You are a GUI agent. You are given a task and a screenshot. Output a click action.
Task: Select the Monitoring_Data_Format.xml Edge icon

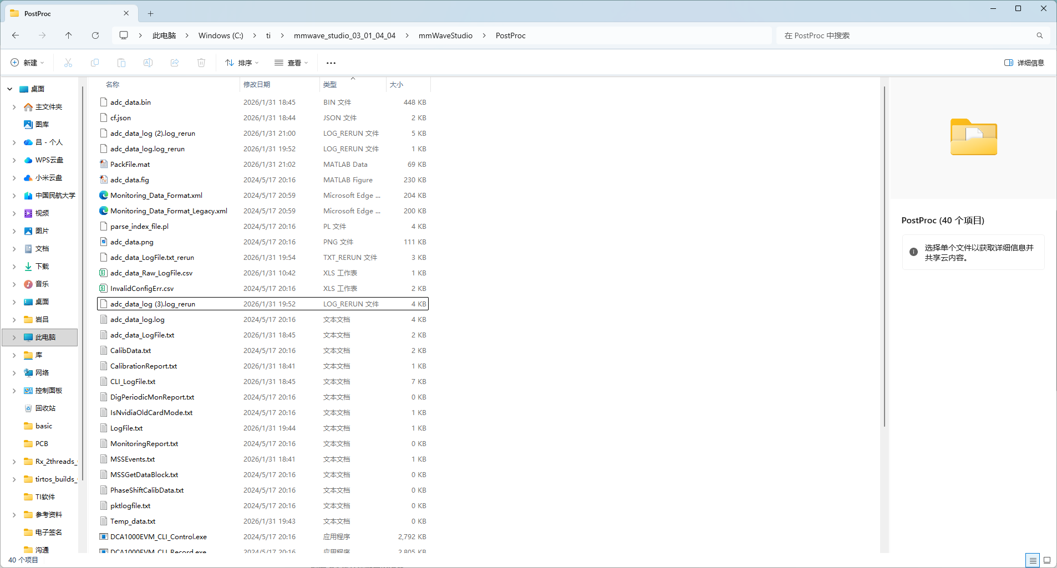(x=104, y=195)
